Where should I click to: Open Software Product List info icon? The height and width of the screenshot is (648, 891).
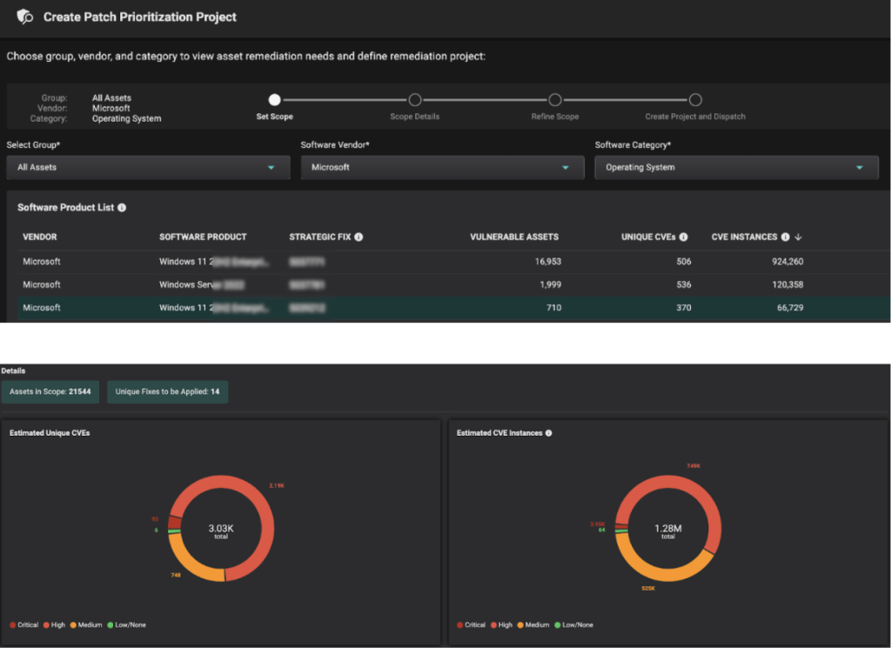(x=122, y=208)
